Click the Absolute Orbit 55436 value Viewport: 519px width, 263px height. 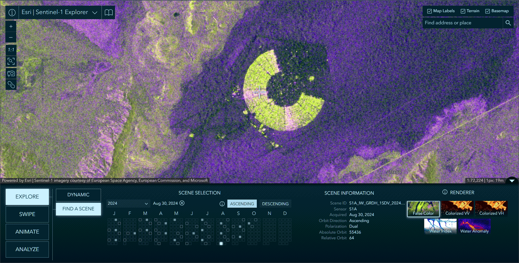point(355,232)
